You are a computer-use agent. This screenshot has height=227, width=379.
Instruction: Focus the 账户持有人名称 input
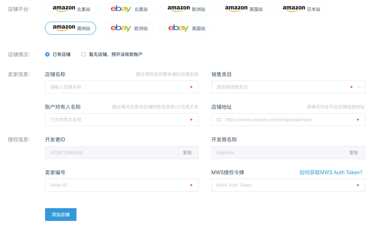(x=122, y=120)
